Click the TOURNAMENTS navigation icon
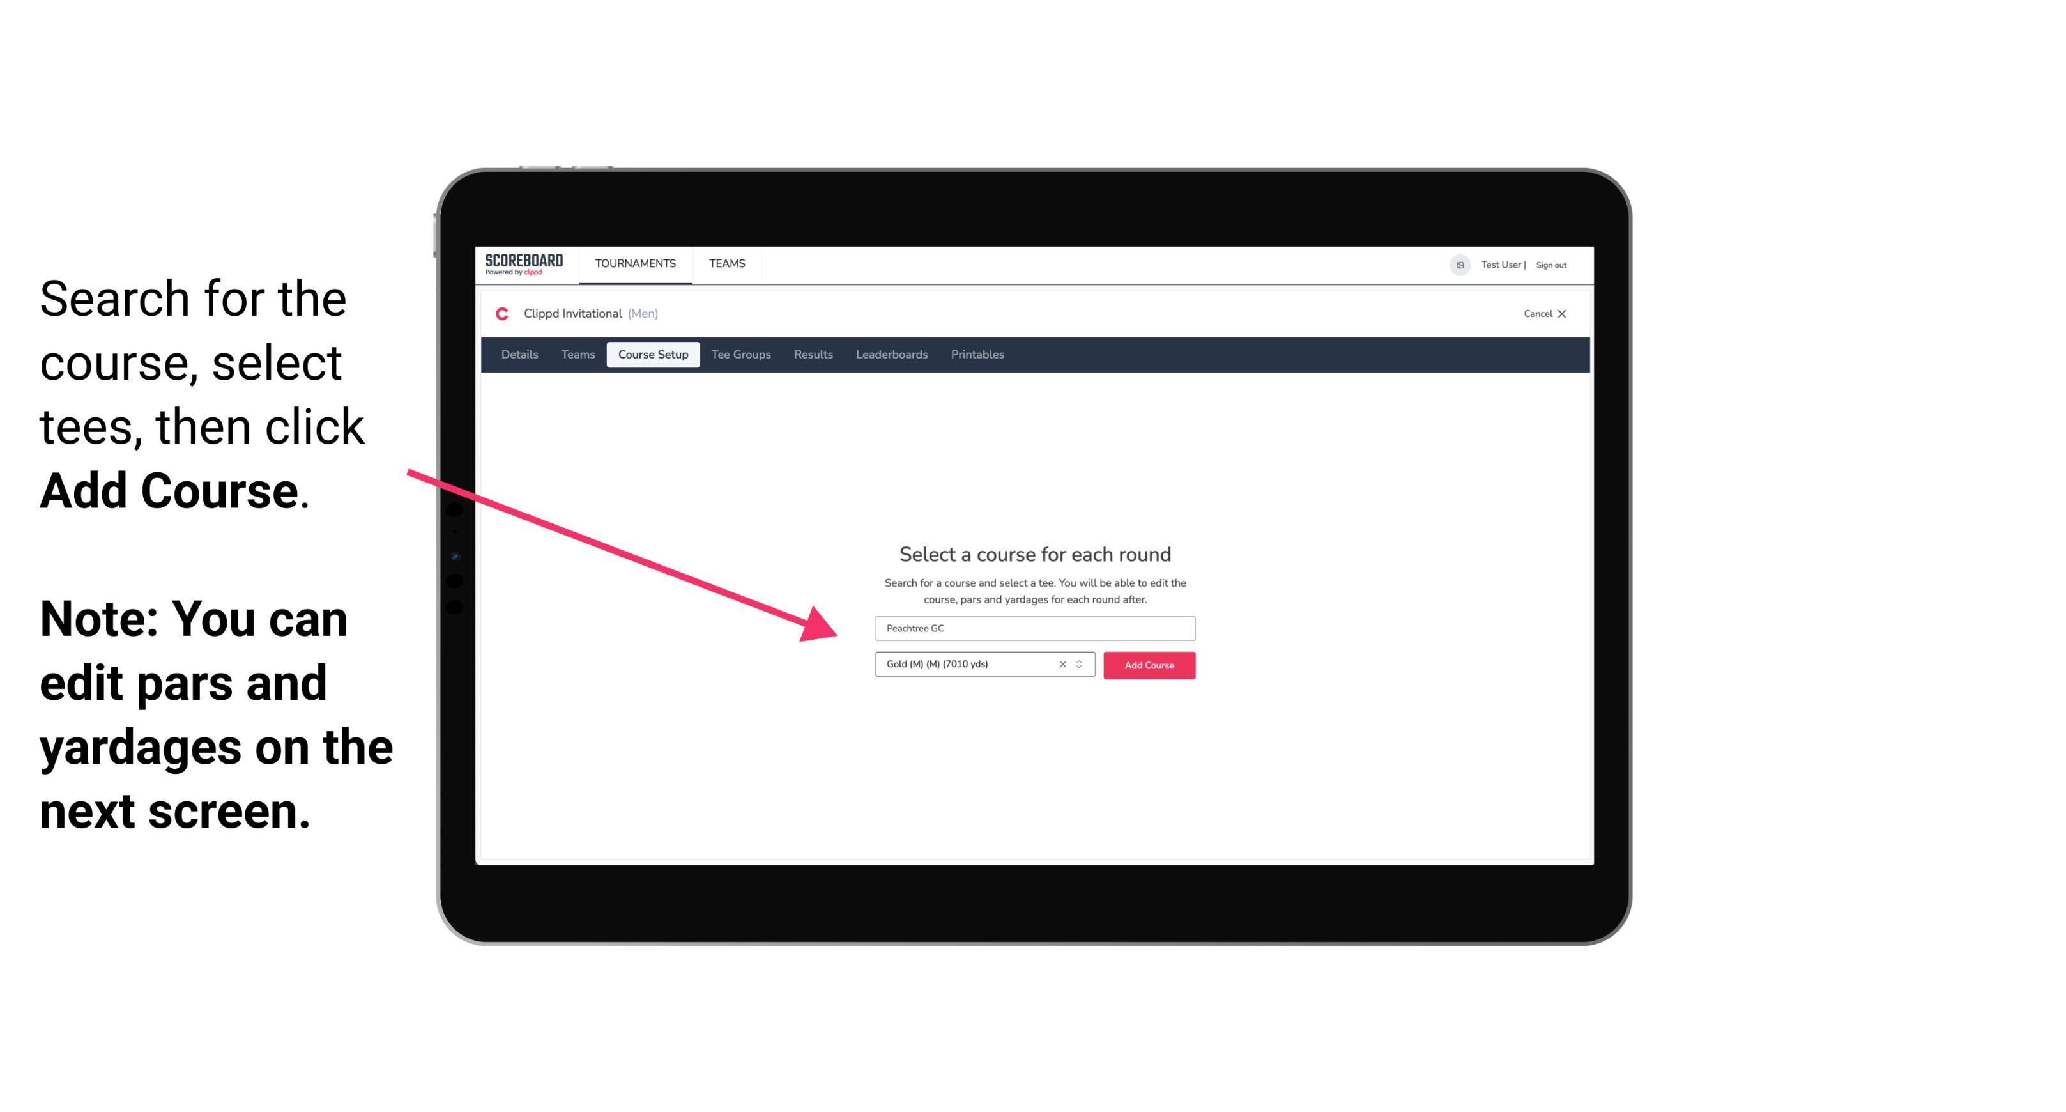The image size is (2066, 1112). tap(635, 263)
